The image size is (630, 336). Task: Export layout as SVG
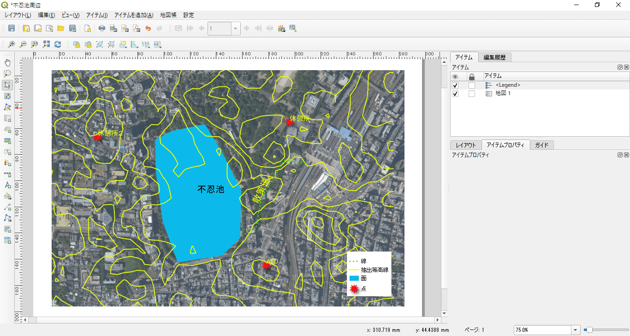click(x=125, y=29)
